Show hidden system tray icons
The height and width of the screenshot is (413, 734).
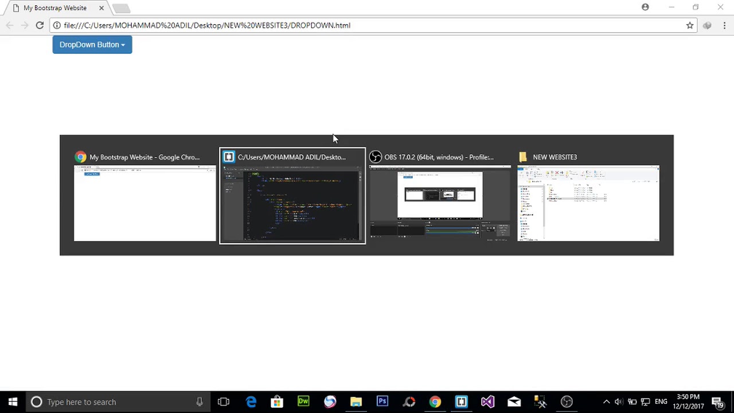606,402
